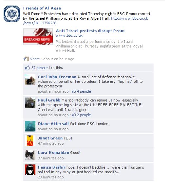The width and height of the screenshot is (169, 182).
Task: Open the Friends of Al Aqsa page name
Action: coord(42,8)
